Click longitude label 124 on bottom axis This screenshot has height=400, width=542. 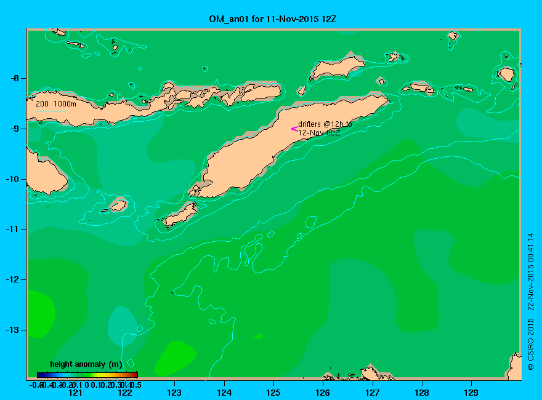[224, 393]
